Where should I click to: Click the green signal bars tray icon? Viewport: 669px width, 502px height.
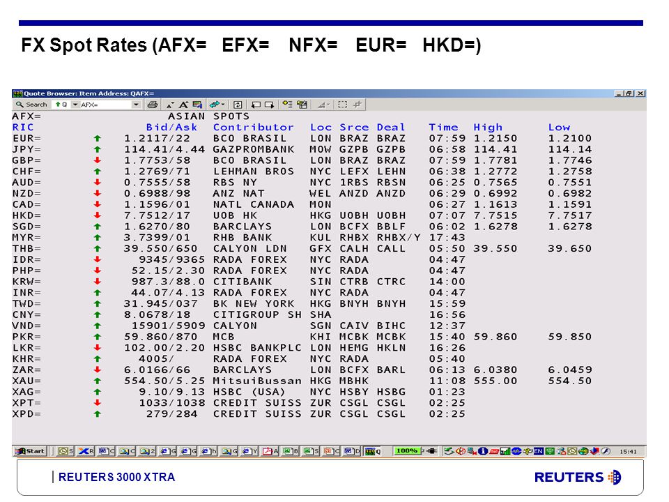(x=505, y=451)
